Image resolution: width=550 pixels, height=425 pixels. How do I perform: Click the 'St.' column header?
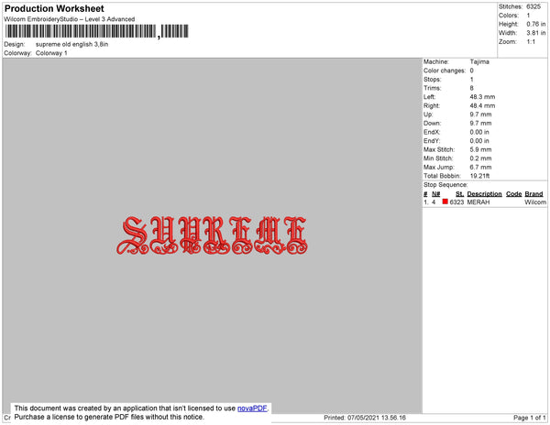[459, 194]
